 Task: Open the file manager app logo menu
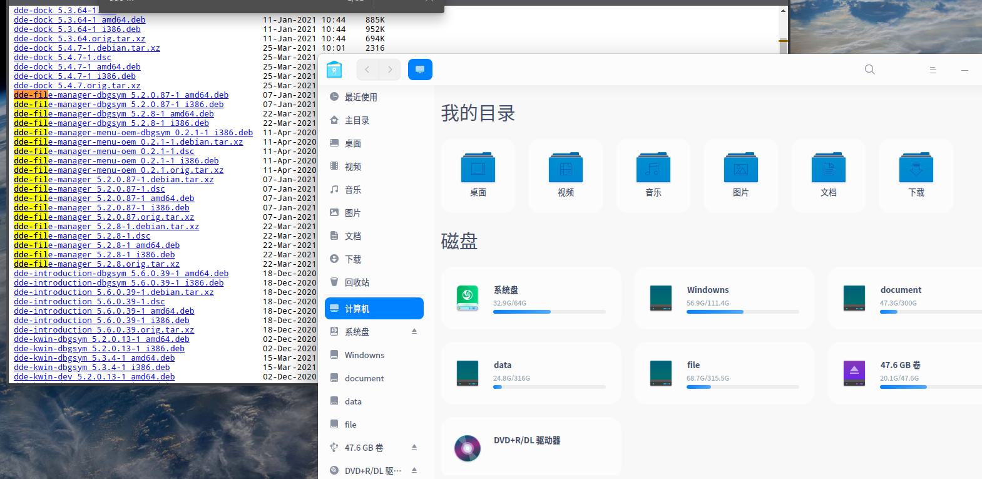click(x=334, y=70)
